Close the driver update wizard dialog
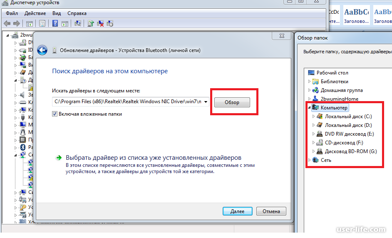 [x=282, y=36]
